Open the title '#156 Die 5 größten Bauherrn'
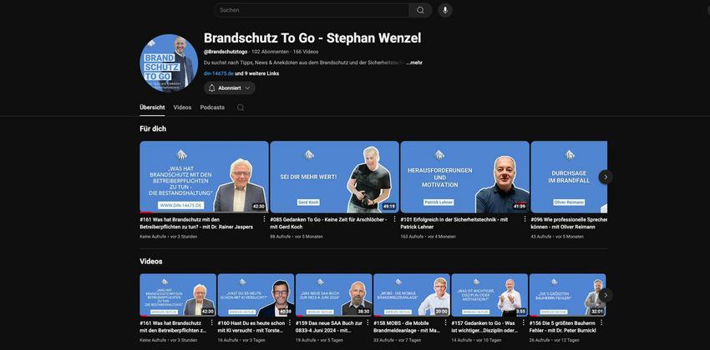Image resolution: width=710 pixels, height=350 pixels. click(x=563, y=327)
